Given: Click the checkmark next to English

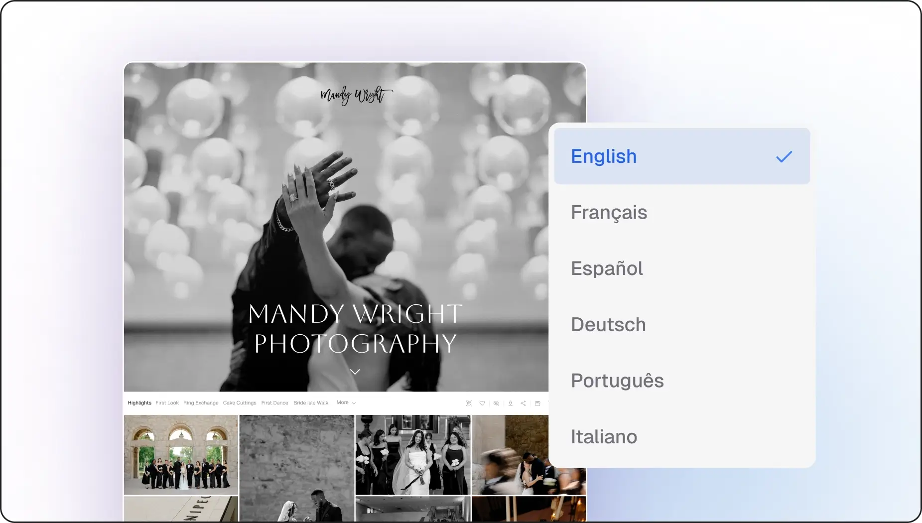Looking at the screenshot, I should 784,156.
